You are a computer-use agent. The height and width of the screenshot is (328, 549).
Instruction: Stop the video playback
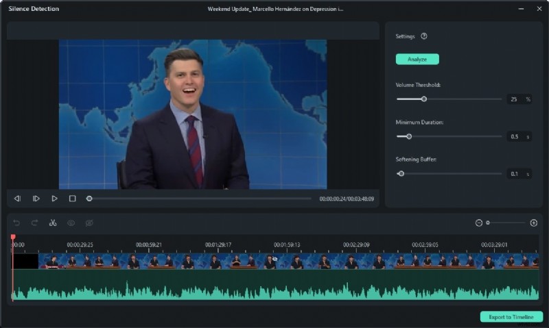click(x=72, y=199)
